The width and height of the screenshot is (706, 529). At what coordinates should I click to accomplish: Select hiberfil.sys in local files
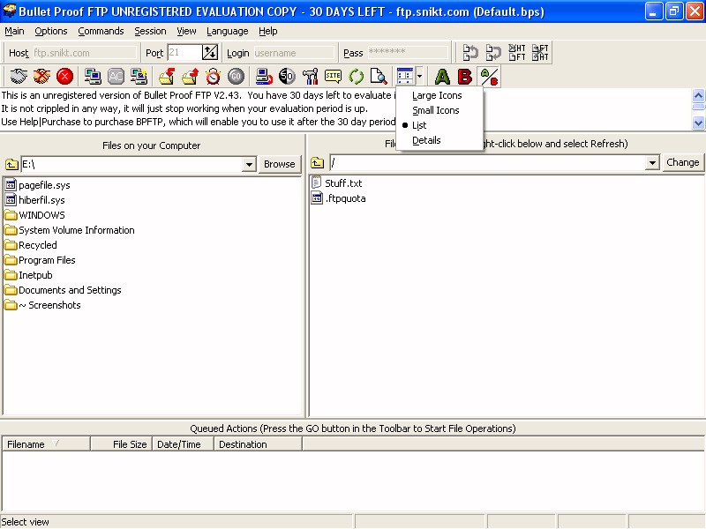[34, 200]
